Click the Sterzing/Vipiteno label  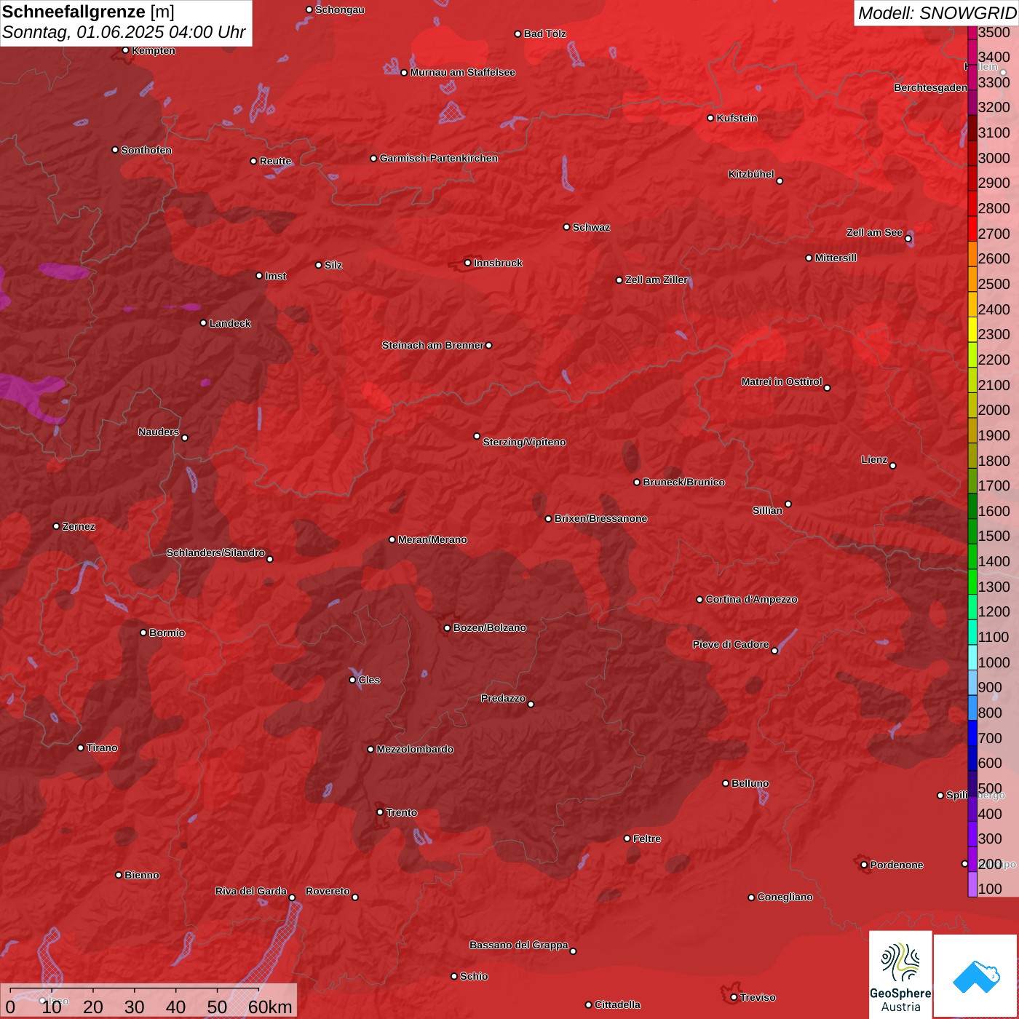click(525, 442)
